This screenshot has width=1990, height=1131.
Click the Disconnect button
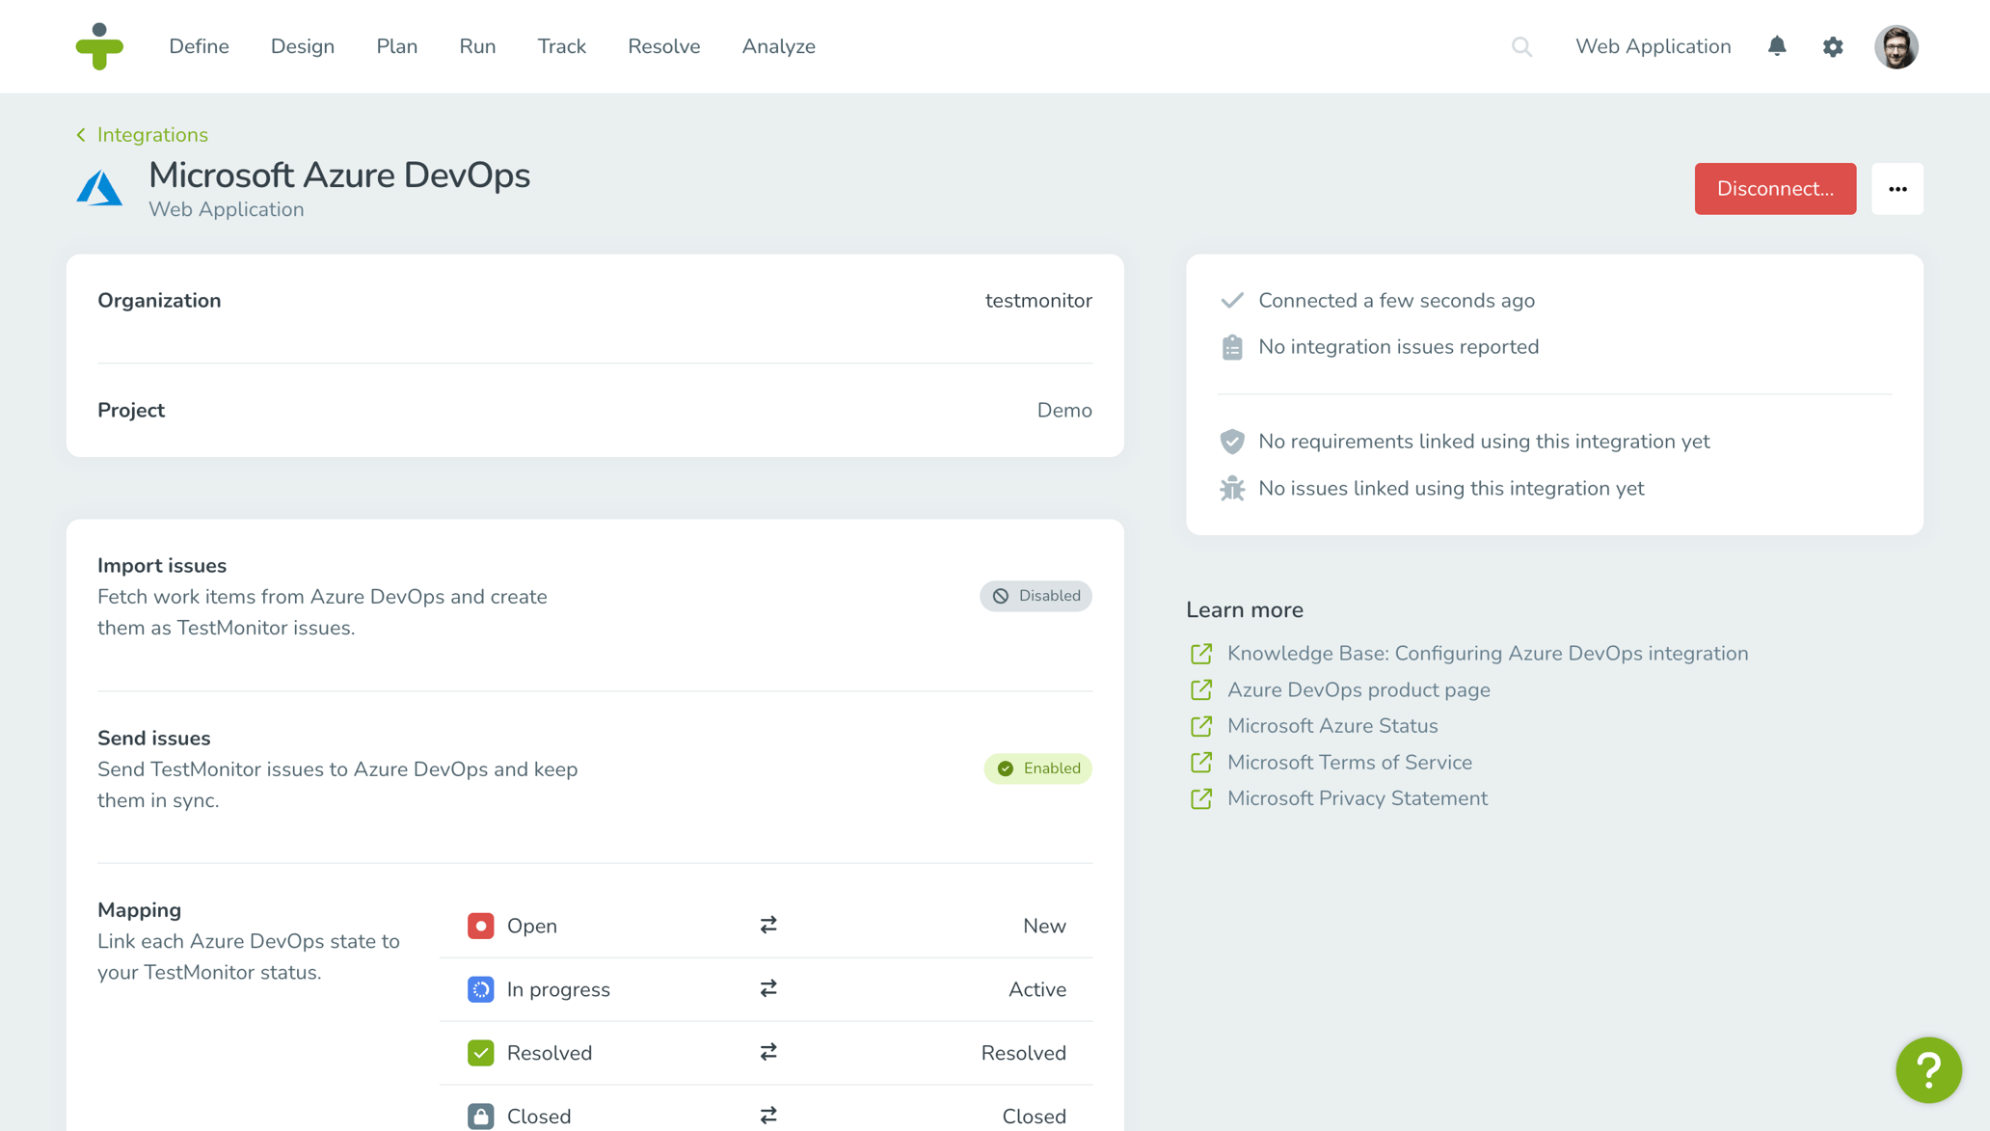[1774, 188]
